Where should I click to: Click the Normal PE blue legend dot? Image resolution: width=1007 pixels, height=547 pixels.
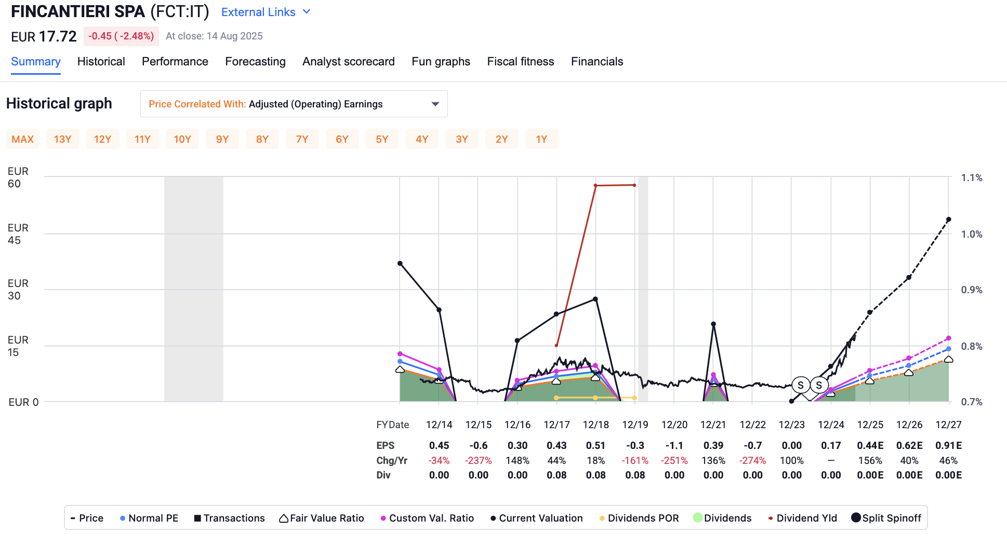click(x=123, y=518)
